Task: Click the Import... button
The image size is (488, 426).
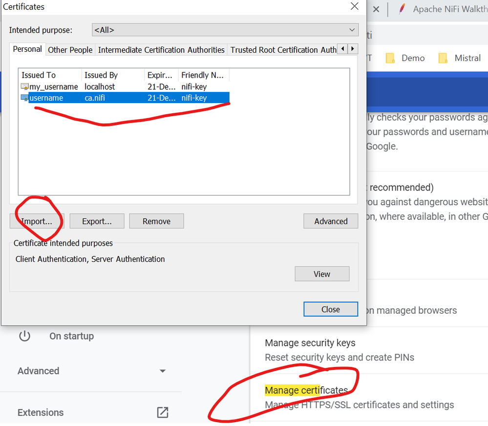Action: pos(37,221)
